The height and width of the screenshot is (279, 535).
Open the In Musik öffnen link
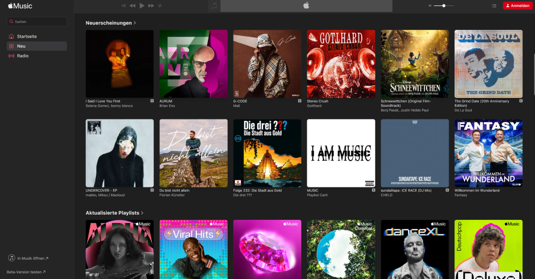click(33, 258)
